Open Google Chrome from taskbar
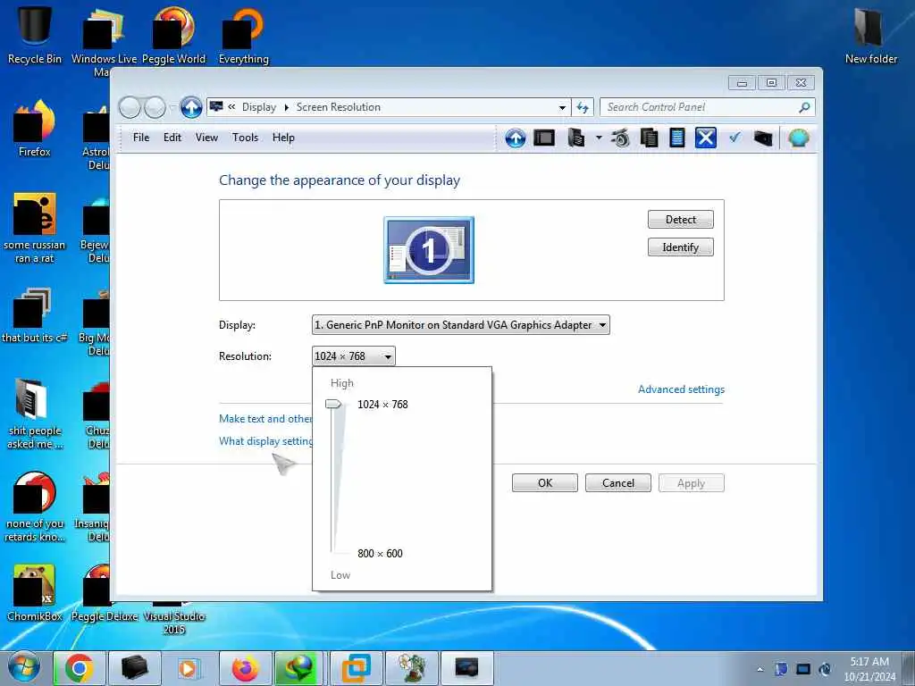The height and width of the screenshot is (686, 915). click(x=79, y=668)
